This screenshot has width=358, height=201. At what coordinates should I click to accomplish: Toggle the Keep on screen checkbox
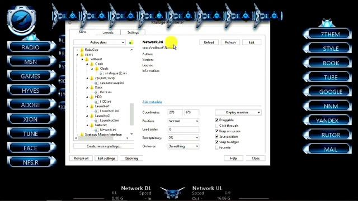click(216, 131)
